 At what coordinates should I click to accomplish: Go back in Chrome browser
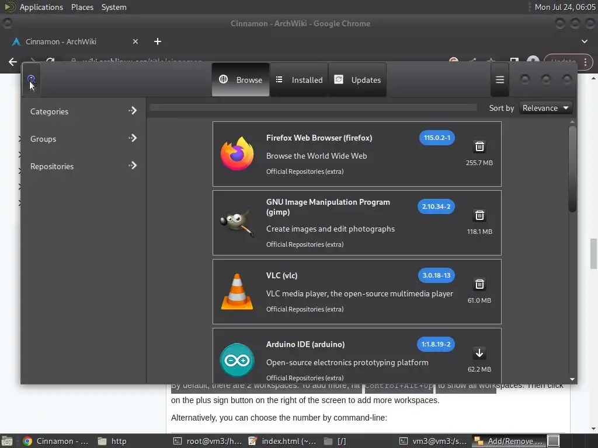point(13,62)
